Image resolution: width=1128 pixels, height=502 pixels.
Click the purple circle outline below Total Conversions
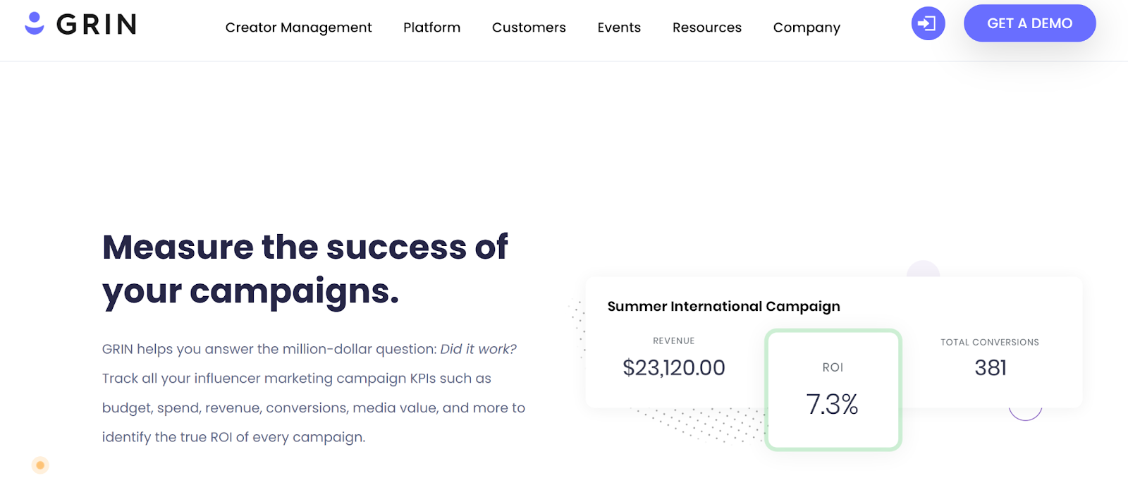(1026, 414)
